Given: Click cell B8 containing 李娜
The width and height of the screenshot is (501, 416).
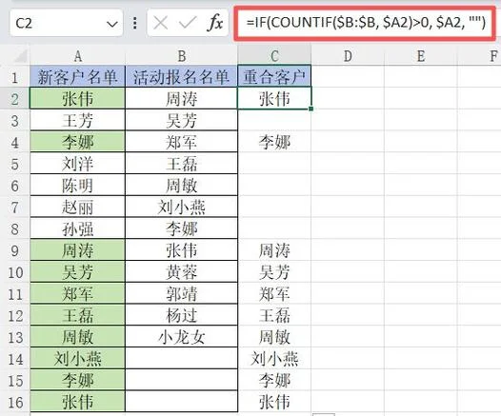Looking at the screenshot, I should (182, 228).
